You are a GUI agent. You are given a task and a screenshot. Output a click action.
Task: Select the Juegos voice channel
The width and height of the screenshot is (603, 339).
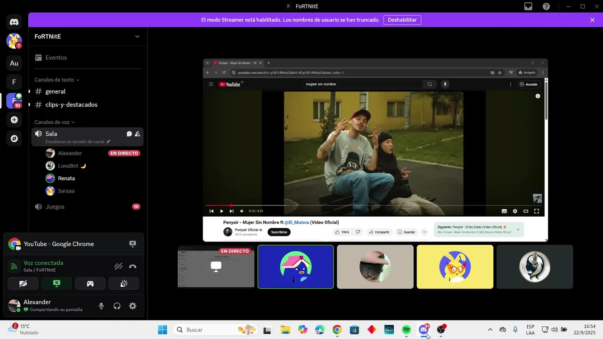tap(88, 207)
